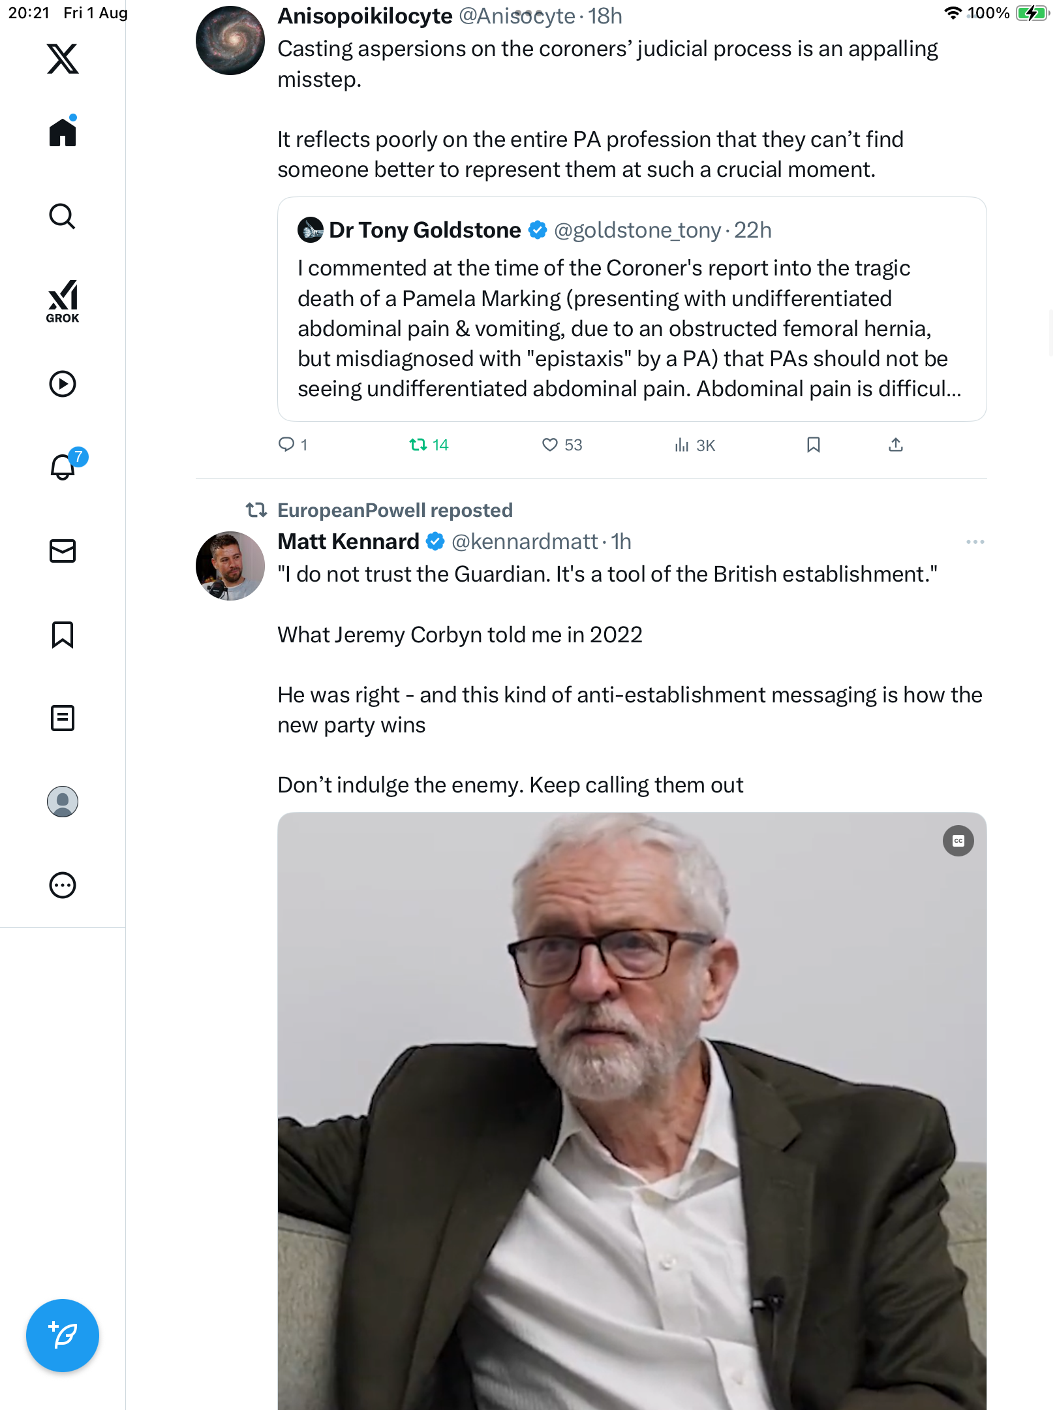Viewport: 1057px width, 1410px height.
Task: Open Notifications bell with 7 badge
Action: pyautogui.click(x=63, y=467)
